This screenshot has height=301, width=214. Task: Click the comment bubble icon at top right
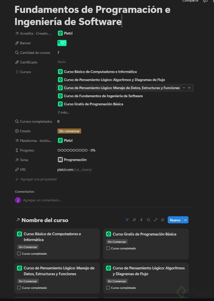(x=205, y=1)
